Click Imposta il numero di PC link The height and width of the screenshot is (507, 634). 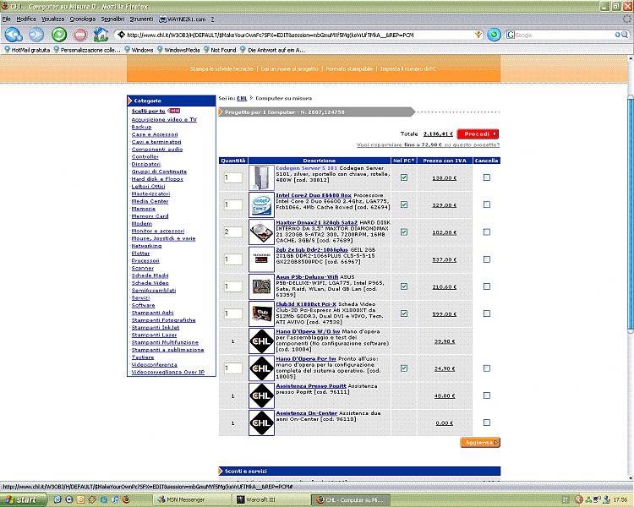[x=408, y=69]
